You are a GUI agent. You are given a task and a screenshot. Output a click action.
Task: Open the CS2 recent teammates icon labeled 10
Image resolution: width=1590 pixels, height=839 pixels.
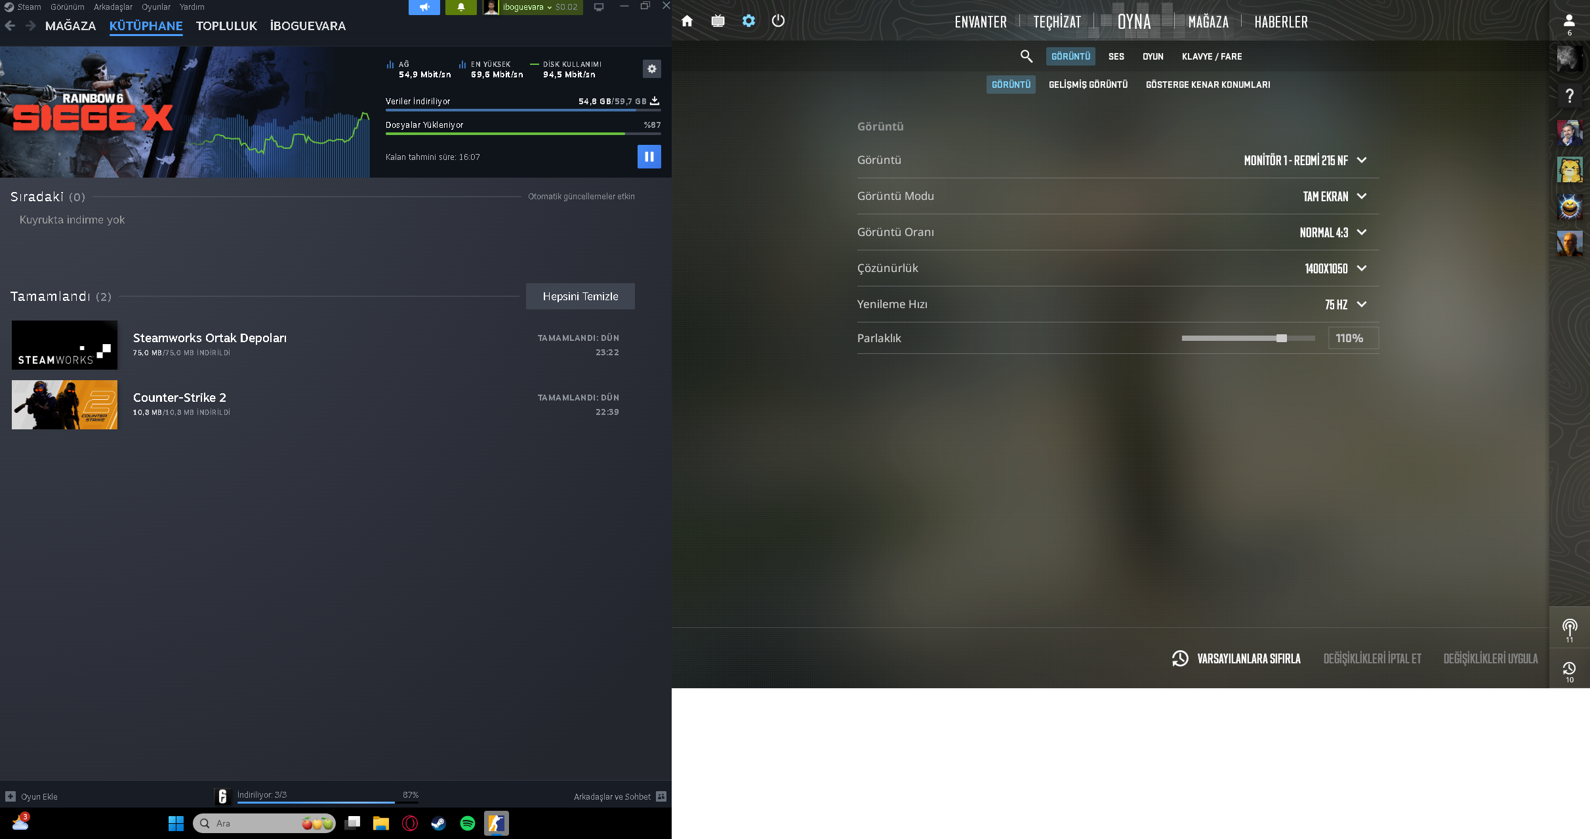tap(1570, 669)
